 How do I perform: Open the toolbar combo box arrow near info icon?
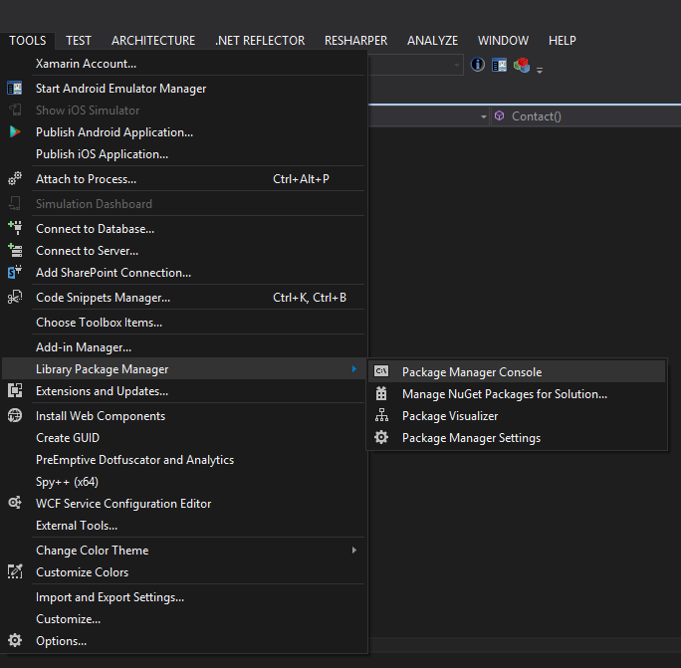pos(456,65)
